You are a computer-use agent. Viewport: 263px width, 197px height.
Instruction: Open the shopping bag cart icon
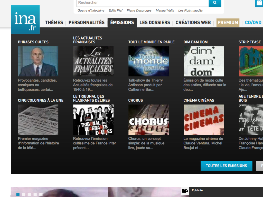[x=259, y=3]
